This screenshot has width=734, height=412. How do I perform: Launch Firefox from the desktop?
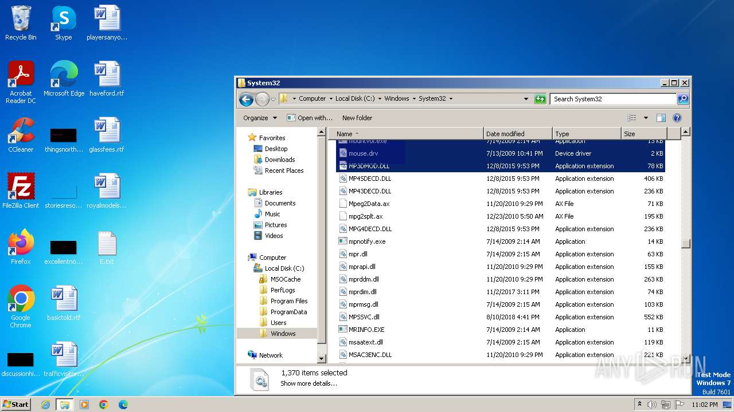coord(21,247)
